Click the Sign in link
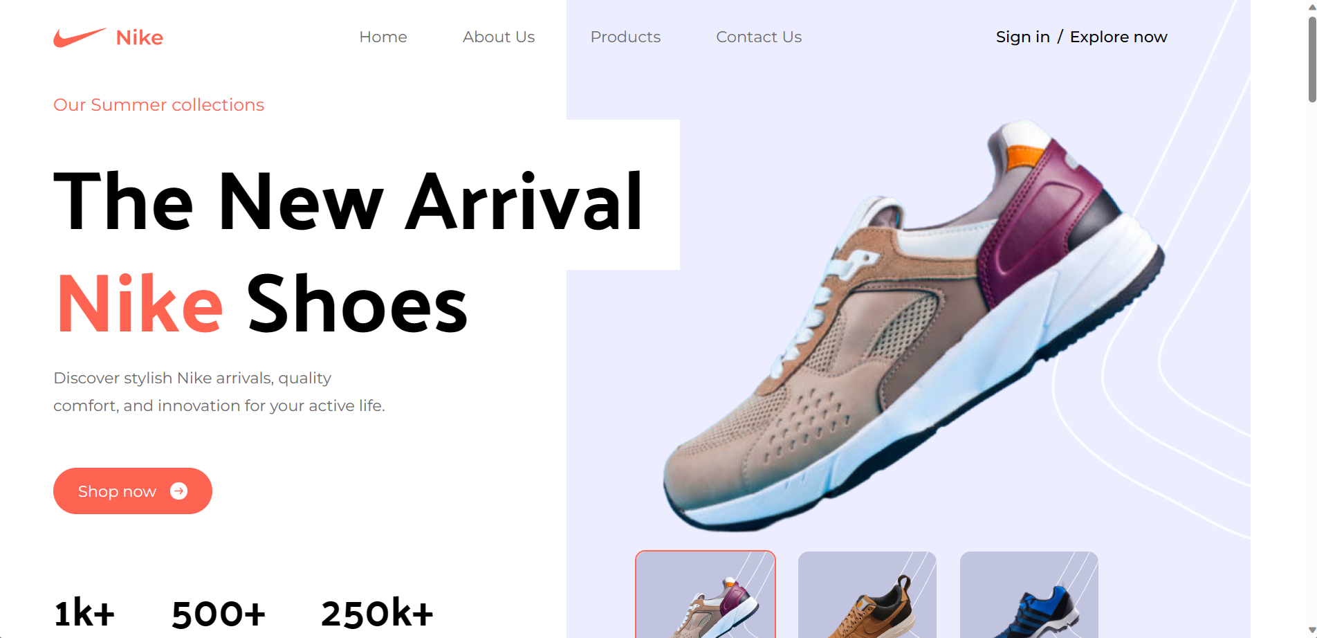Viewport: 1317px width, 638px height. (x=1023, y=37)
